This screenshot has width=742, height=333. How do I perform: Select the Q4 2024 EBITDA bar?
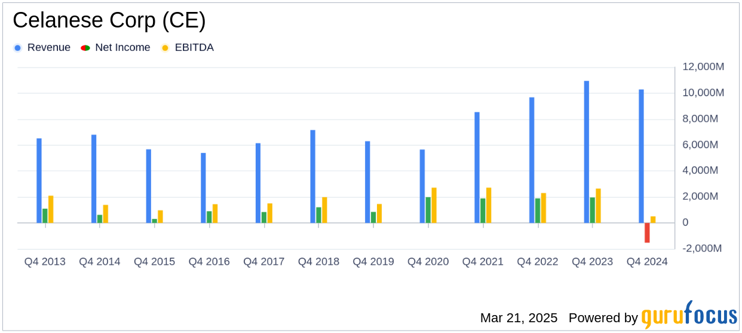(653, 219)
